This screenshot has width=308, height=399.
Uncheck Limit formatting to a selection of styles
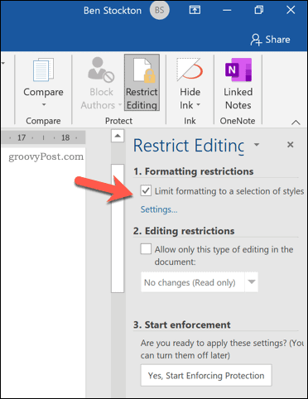pyautogui.click(x=146, y=190)
